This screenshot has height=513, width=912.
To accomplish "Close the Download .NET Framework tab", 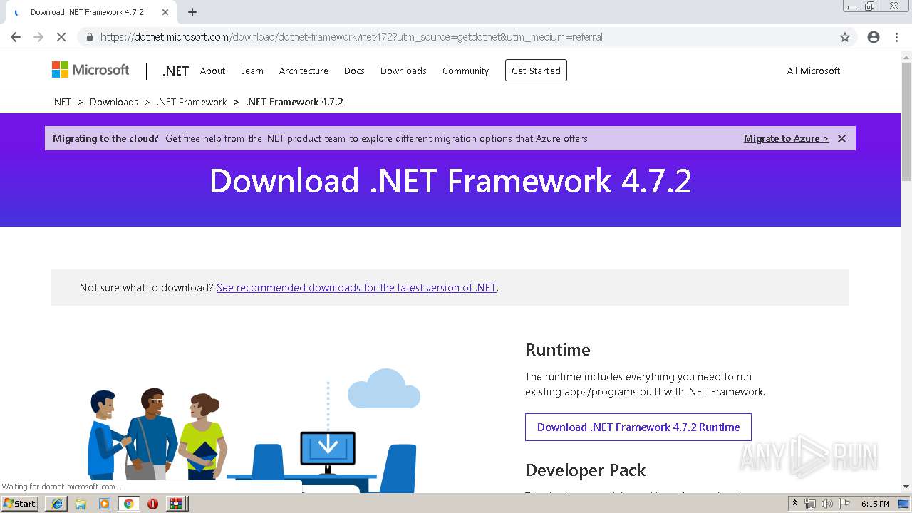I will [165, 12].
